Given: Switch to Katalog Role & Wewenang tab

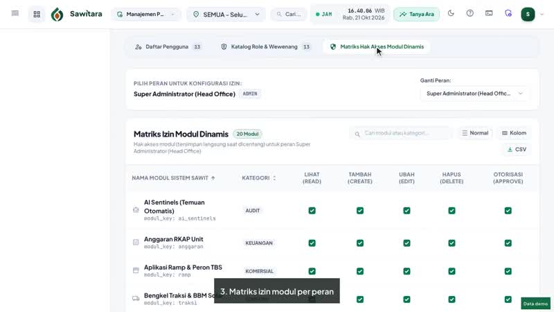Looking at the screenshot, I should click(x=265, y=46).
